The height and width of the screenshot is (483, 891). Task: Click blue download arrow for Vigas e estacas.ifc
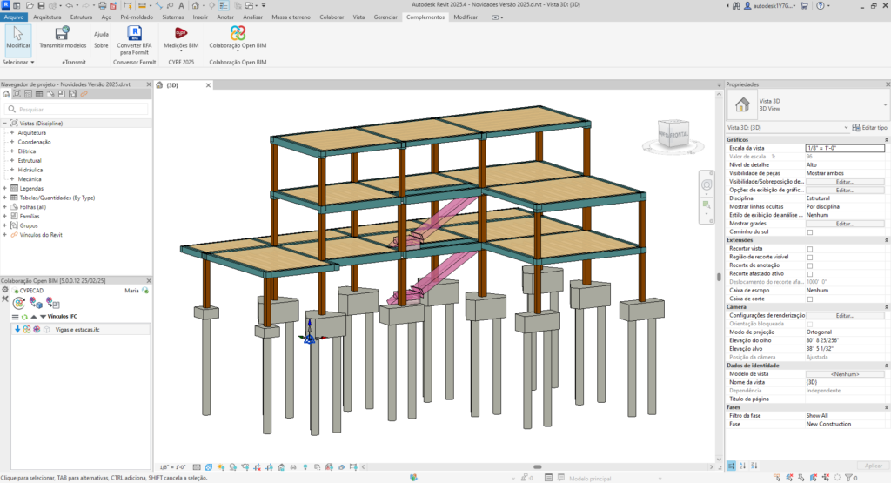point(17,330)
